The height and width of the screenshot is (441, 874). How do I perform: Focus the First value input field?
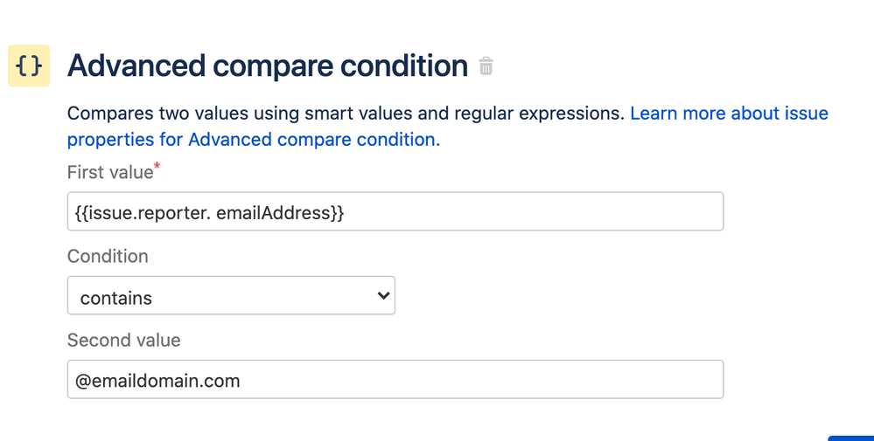point(395,211)
